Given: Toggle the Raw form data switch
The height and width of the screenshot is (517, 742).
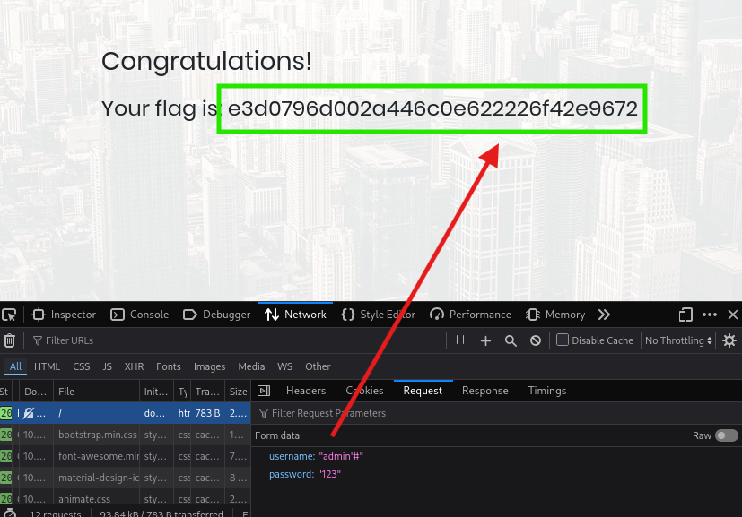Looking at the screenshot, I should pyautogui.click(x=726, y=435).
